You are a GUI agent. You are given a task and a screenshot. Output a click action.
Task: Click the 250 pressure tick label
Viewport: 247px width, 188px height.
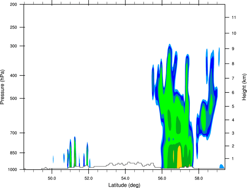pyautogui.click(x=14, y=27)
